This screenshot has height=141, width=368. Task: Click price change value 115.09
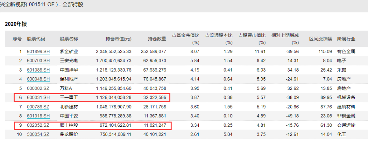[x=326, y=52]
